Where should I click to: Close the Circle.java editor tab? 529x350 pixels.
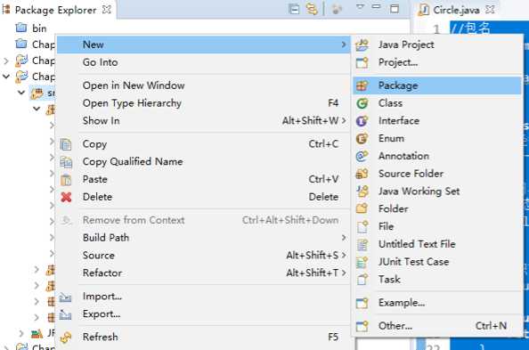[x=490, y=10]
